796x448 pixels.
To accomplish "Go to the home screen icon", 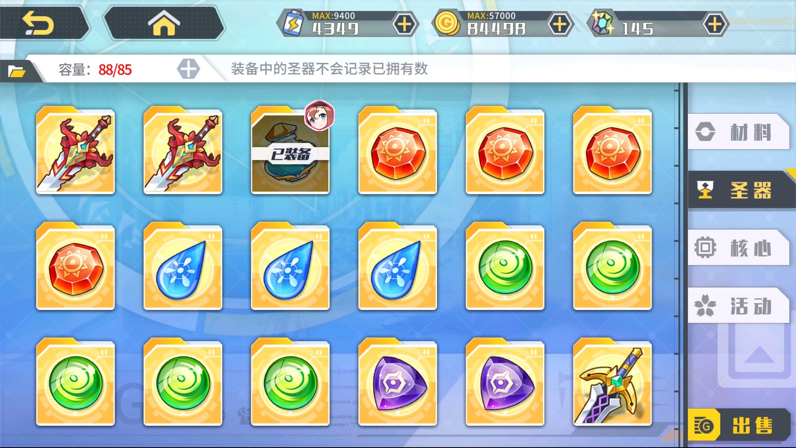I will pos(164,23).
